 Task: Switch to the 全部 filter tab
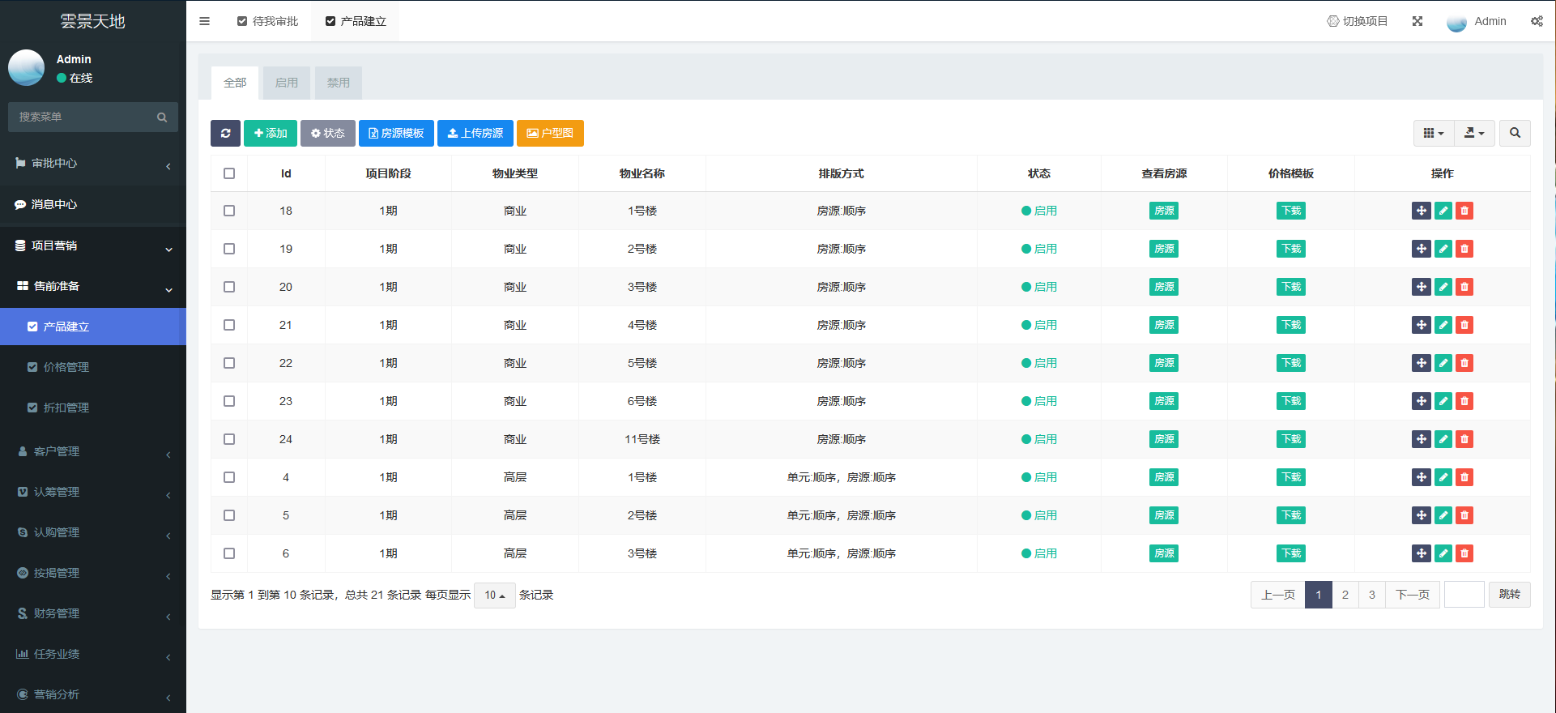point(235,83)
